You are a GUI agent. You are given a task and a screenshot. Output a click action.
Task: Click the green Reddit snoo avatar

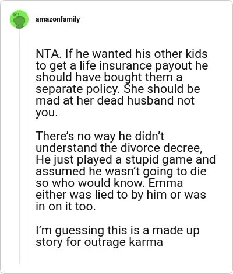(x=19, y=19)
